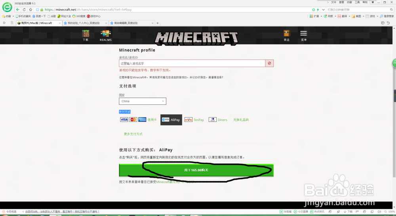Click the red error icon beside username field
Image resolution: width=396 pixels, height=216 pixels.
269,63
